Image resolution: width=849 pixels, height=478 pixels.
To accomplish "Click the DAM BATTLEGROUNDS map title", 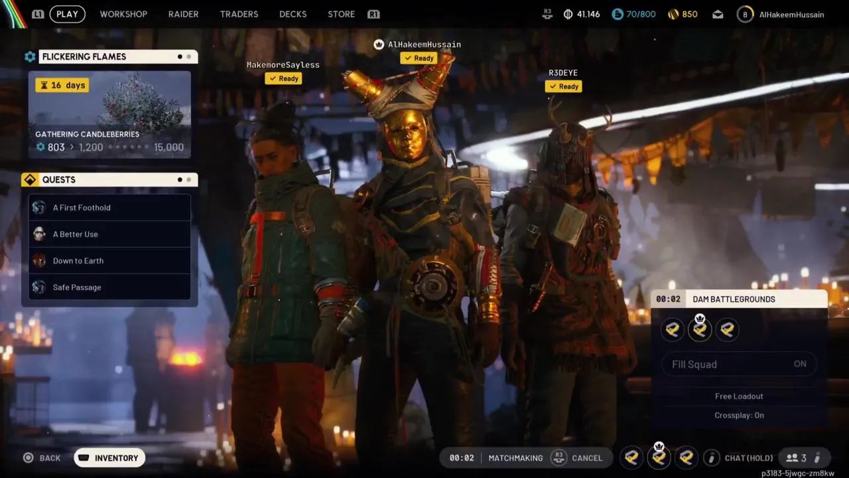I will [x=734, y=299].
